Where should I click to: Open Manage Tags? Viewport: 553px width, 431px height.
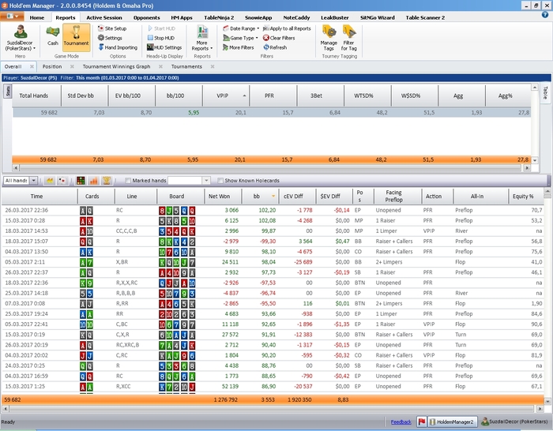[329, 38]
